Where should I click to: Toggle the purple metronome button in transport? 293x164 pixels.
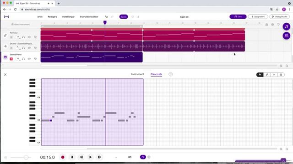(143, 157)
